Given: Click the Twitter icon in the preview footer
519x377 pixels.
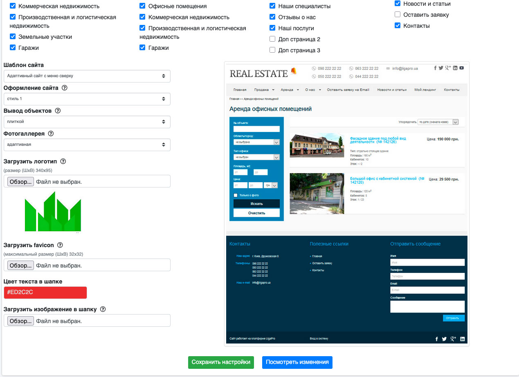Looking at the screenshot, I should [444, 339].
